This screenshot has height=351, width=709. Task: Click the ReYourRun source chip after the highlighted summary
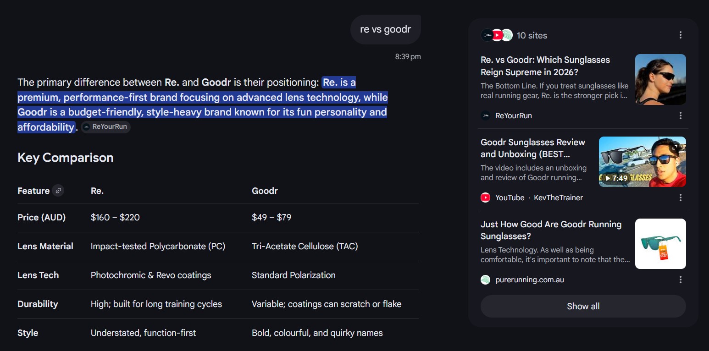105,126
